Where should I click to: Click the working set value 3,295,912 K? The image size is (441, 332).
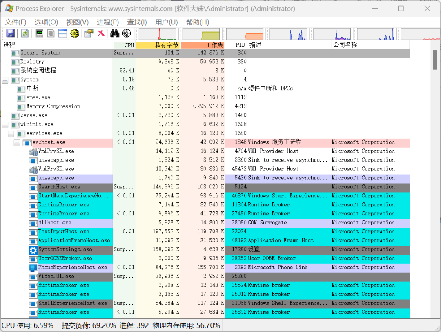(207, 106)
